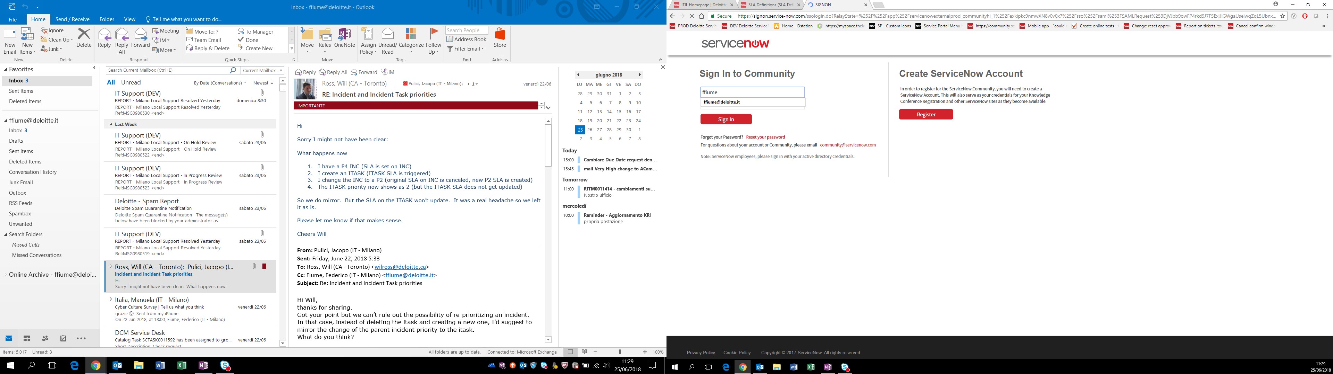Open Current Mailbox scope dropdown
The height and width of the screenshot is (374, 1333).
coord(263,70)
